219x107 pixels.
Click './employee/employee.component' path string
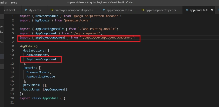click(107, 38)
